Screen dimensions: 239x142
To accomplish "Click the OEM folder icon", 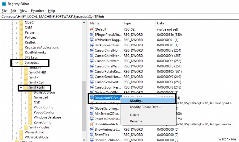I will (x=21, y=27).
